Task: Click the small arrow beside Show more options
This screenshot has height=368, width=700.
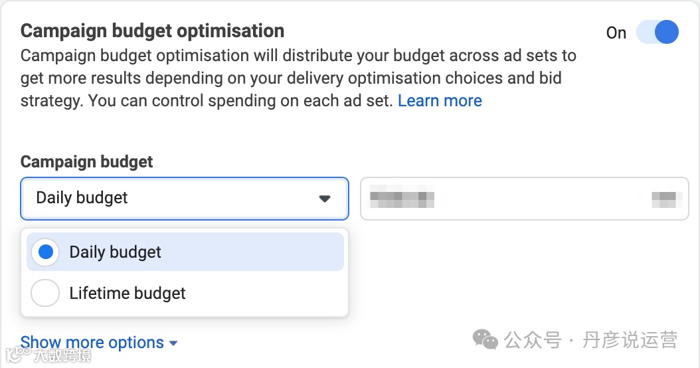Action: (x=173, y=343)
